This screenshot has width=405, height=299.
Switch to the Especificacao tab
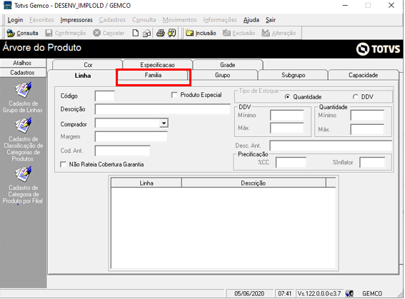158,65
